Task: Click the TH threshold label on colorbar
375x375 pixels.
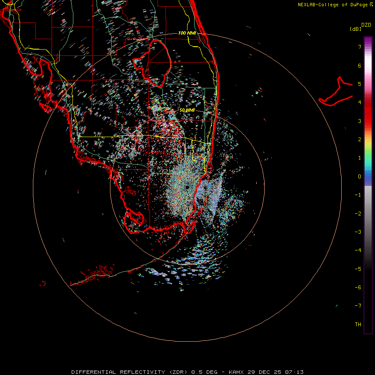Action: [x=358, y=325]
